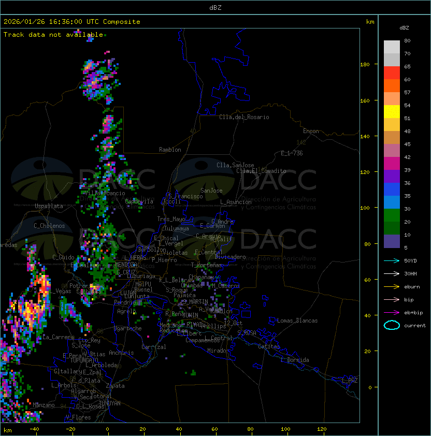Click the 'Uspallata' map label
Image resolution: width=431 pixels, height=436 pixels.
pyautogui.click(x=49, y=206)
